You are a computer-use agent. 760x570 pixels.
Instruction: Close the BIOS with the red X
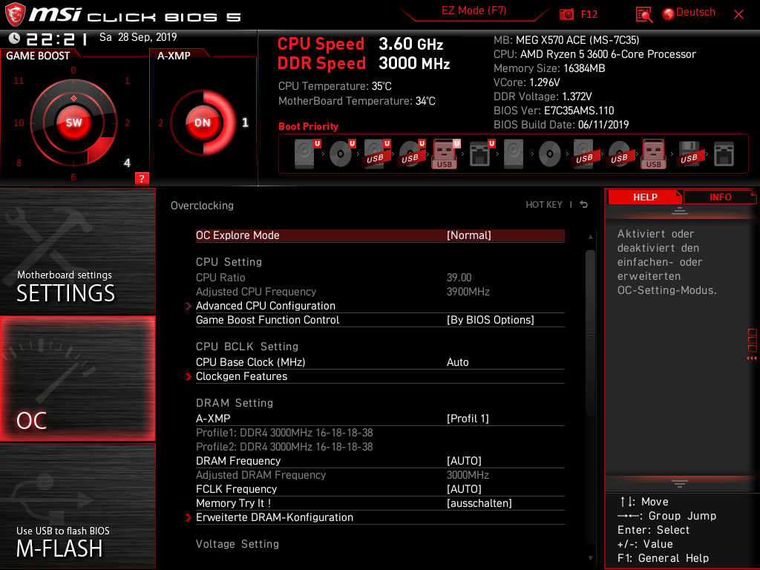pos(738,15)
